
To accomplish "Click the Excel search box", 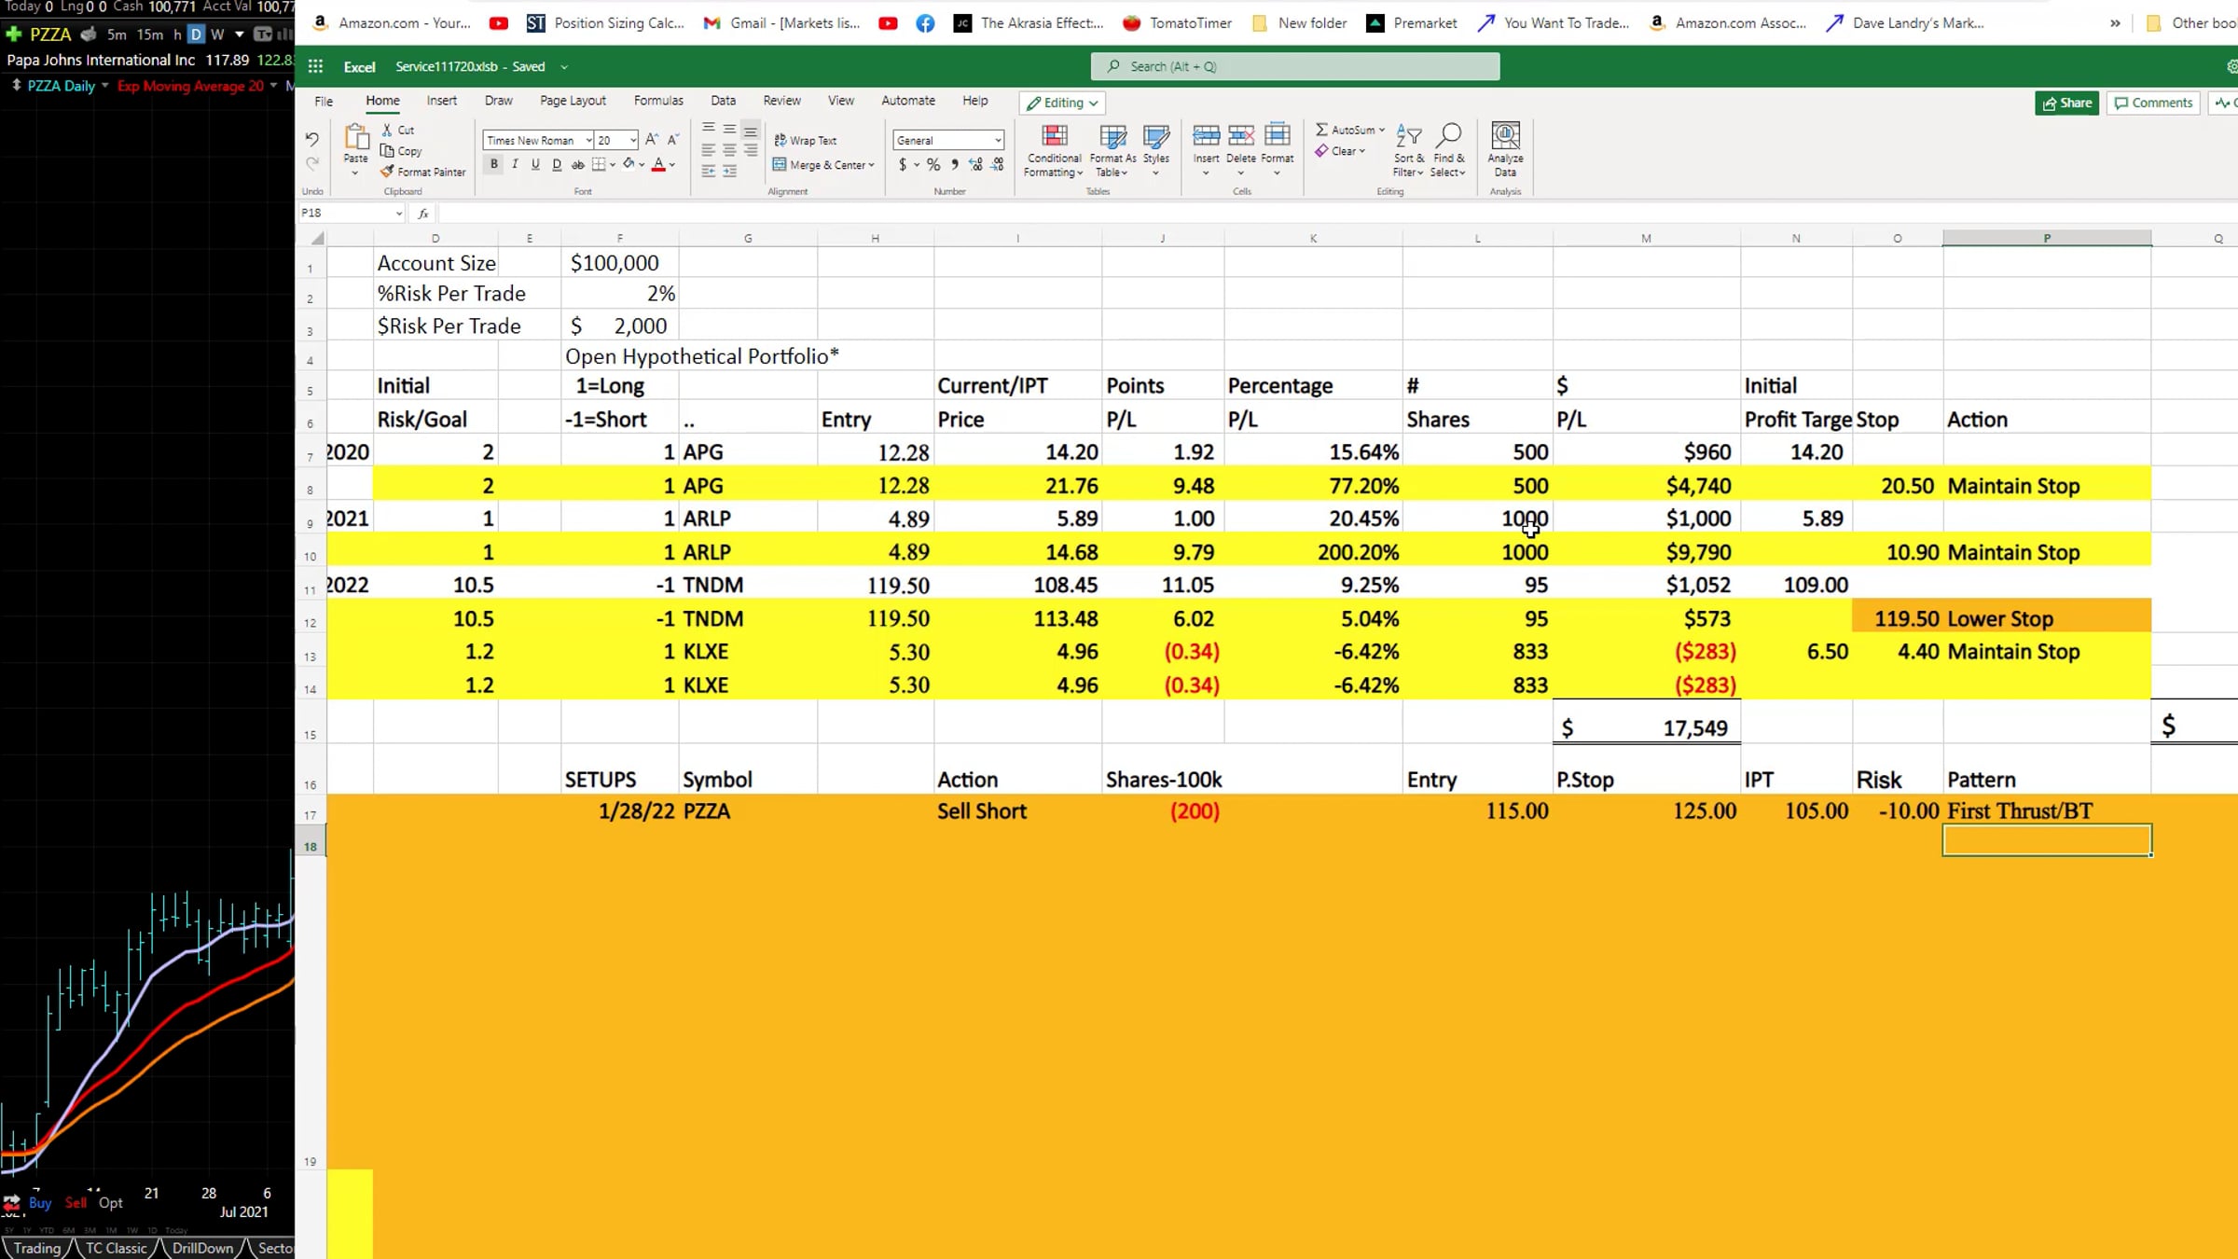I will [1295, 66].
